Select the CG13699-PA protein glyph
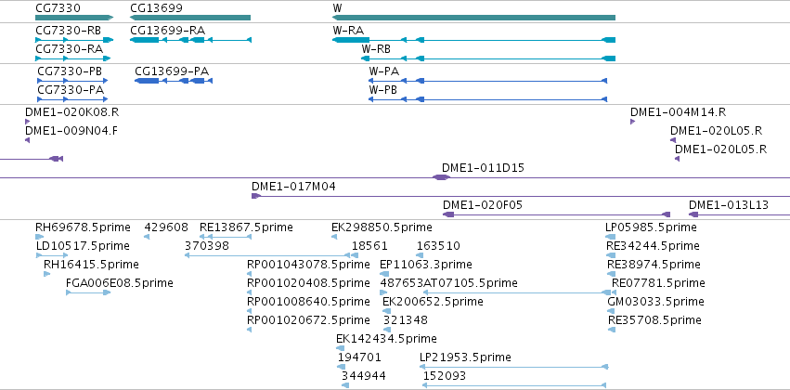 [x=174, y=81]
